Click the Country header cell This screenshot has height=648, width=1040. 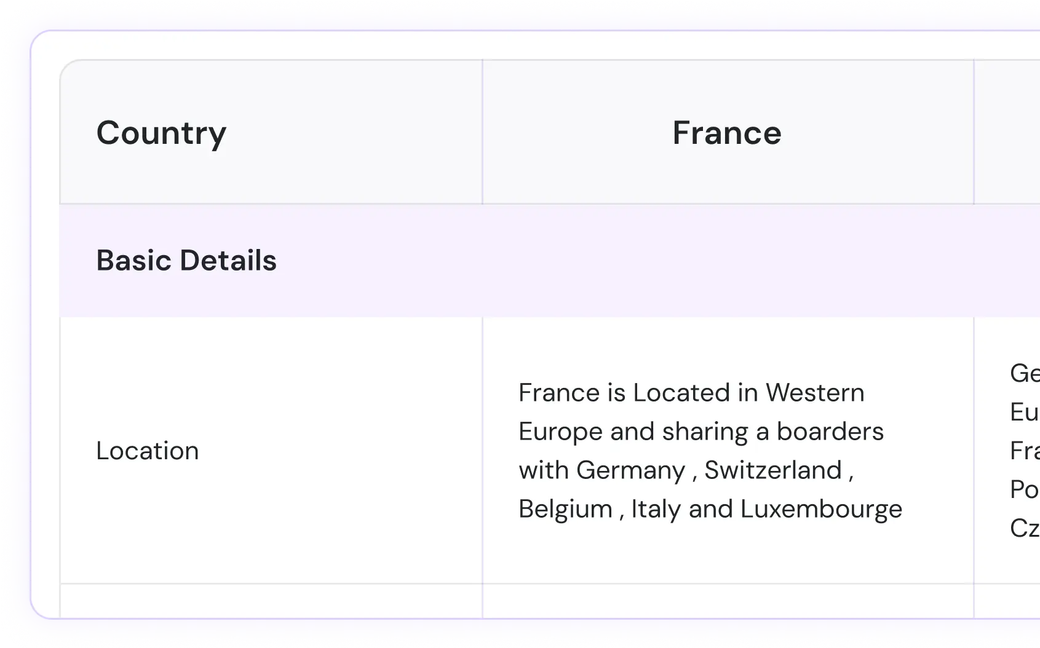click(162, 133)
